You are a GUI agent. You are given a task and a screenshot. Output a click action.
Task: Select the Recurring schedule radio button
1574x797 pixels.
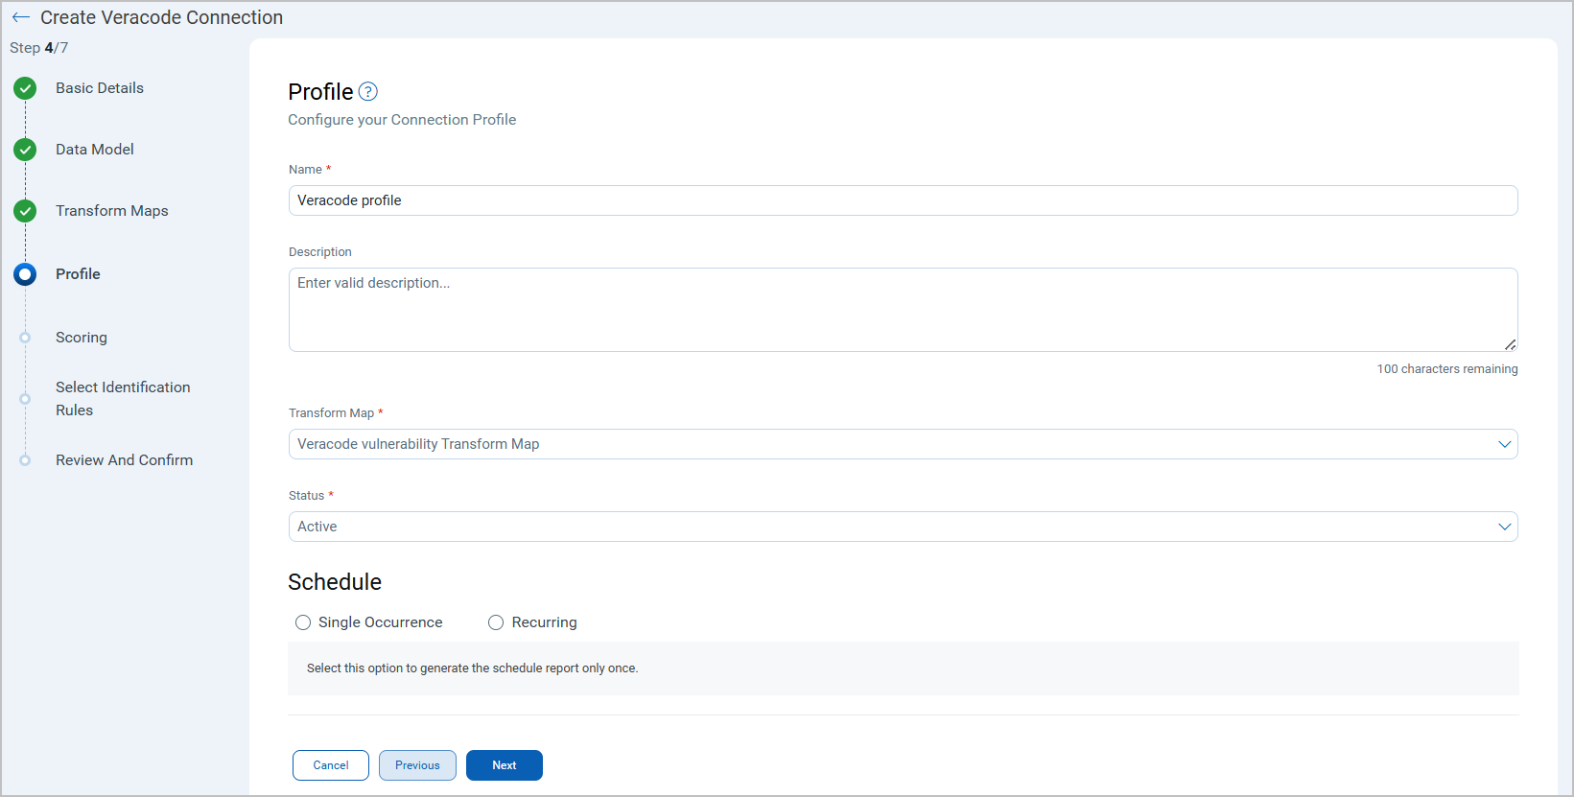[x=496, y=622]
